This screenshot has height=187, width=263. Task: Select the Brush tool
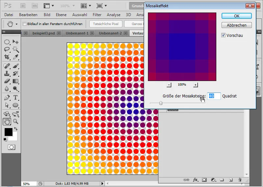pos(15,66)
